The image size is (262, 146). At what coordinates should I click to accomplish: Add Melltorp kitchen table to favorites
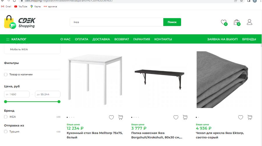tap(111, 117)
